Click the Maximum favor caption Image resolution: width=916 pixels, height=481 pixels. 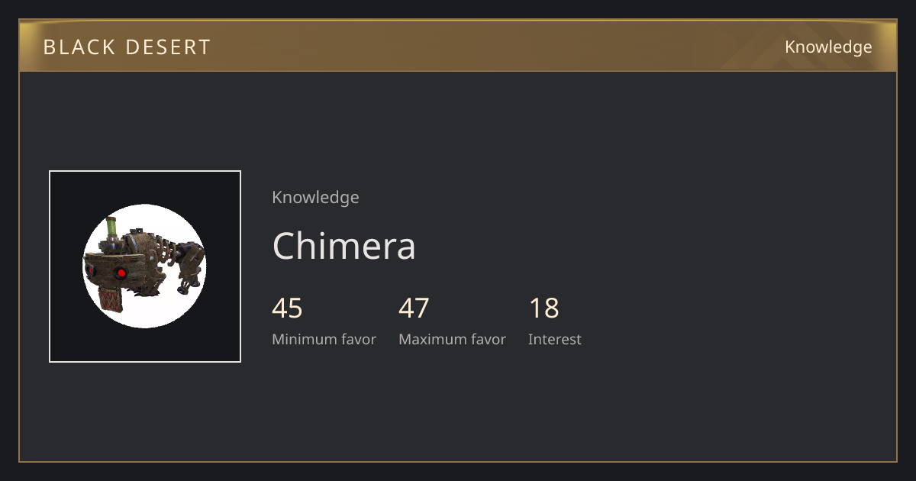[x=452, y=340]
